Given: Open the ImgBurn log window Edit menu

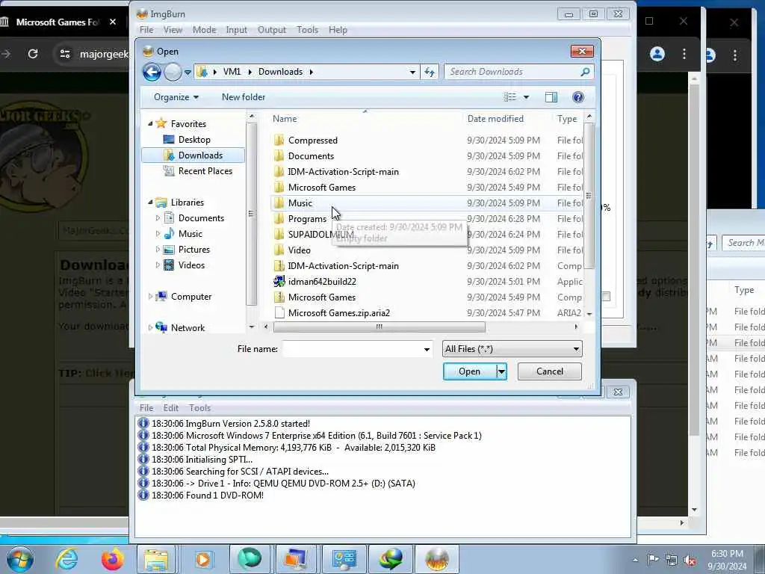Looking at the screenshot, I should click(x=171, y=407).
